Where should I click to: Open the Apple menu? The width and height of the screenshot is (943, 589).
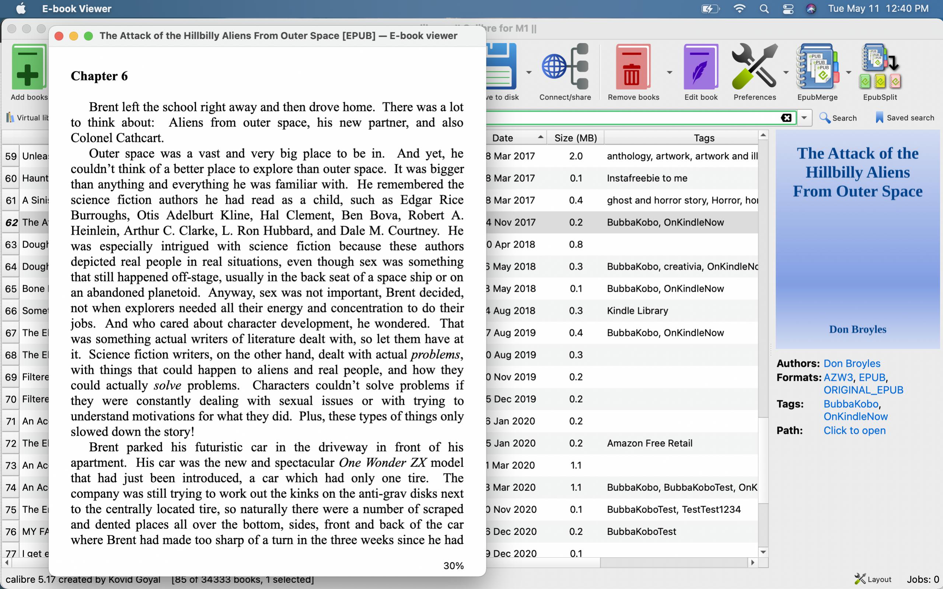point(21,8)
